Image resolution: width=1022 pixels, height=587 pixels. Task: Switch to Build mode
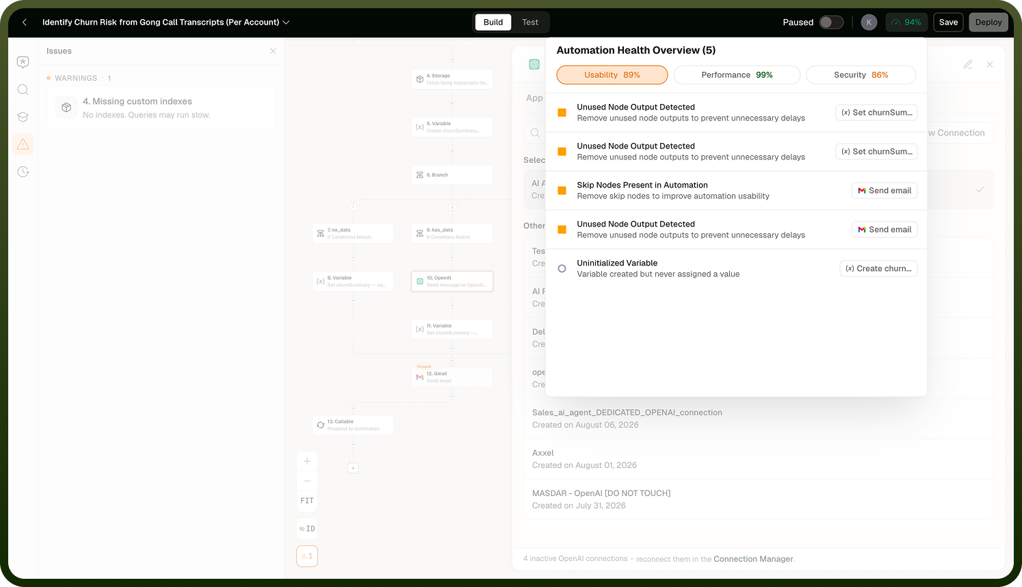(493, 23)
